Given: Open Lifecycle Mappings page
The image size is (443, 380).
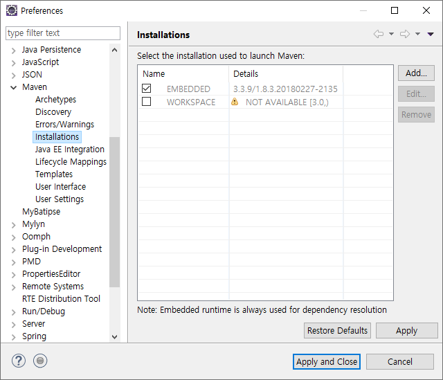Looking at the screenshot, I should (x=71, y=161).
